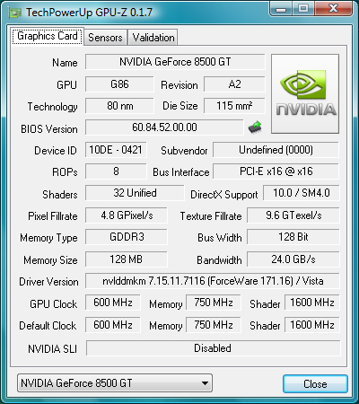Minimize the GPU-Z window
This screenshot has height=404, width=359.
click(x=280, y=8)
